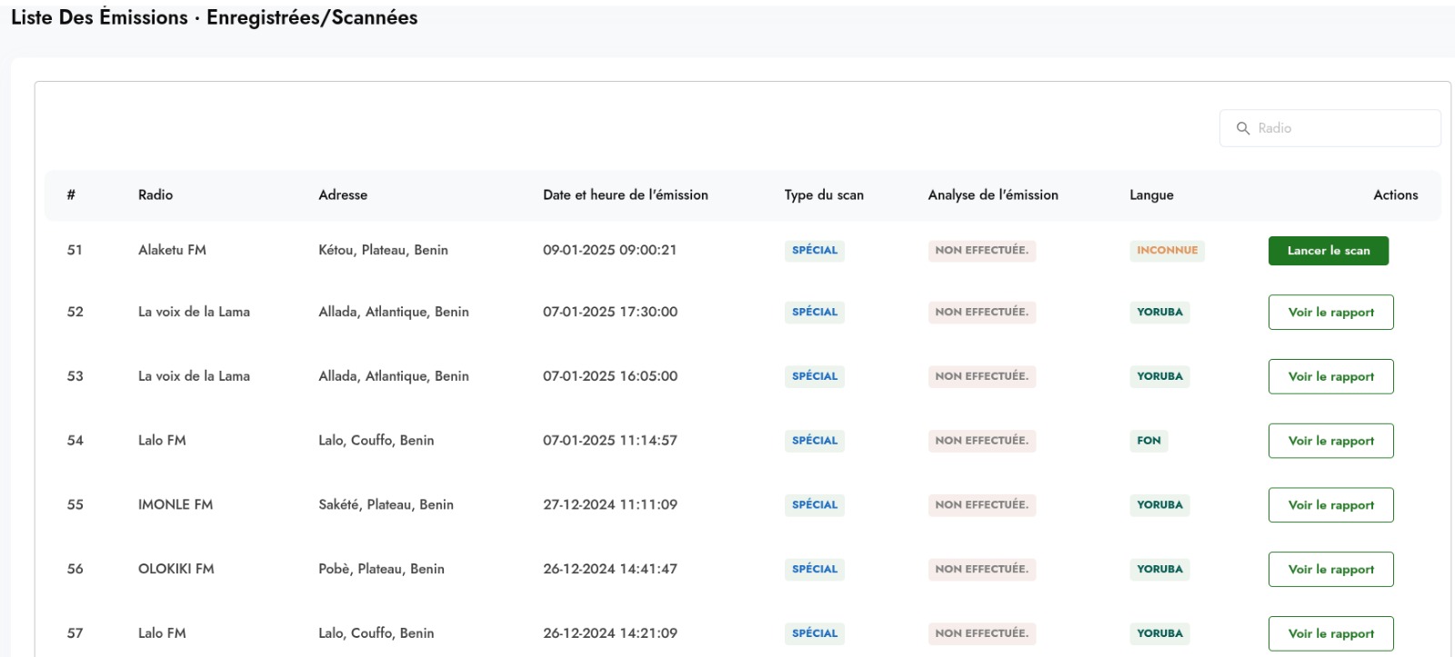The width and height of the screenshot is (1455, 657).
Task: Launch scan for Alaketu FM
Action: click(1328, 251)
